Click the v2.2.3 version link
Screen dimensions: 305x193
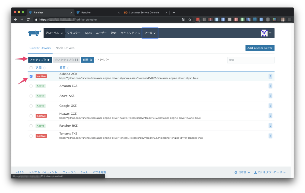(x=20, y=172)
